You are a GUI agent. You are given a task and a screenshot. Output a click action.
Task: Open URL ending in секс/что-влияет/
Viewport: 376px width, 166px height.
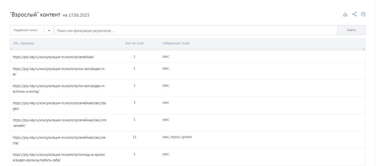pyautogui.click(x=60, y=123)
